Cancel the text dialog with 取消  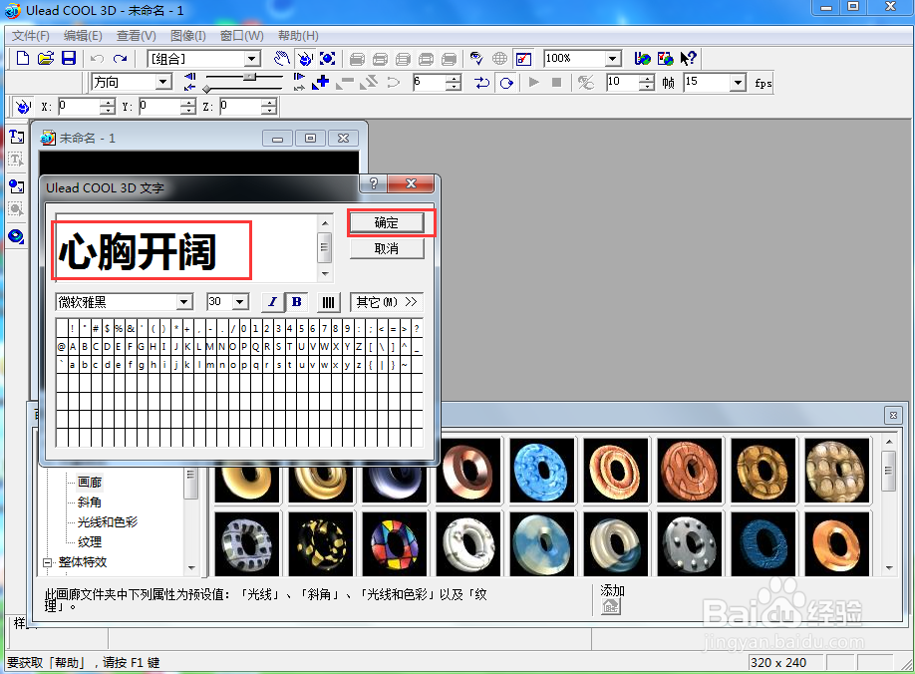pos(387,248)
